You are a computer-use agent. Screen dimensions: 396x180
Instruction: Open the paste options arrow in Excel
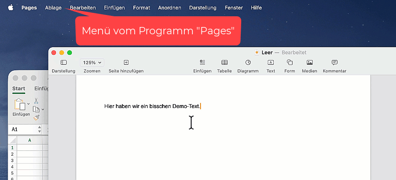point(28,104)
